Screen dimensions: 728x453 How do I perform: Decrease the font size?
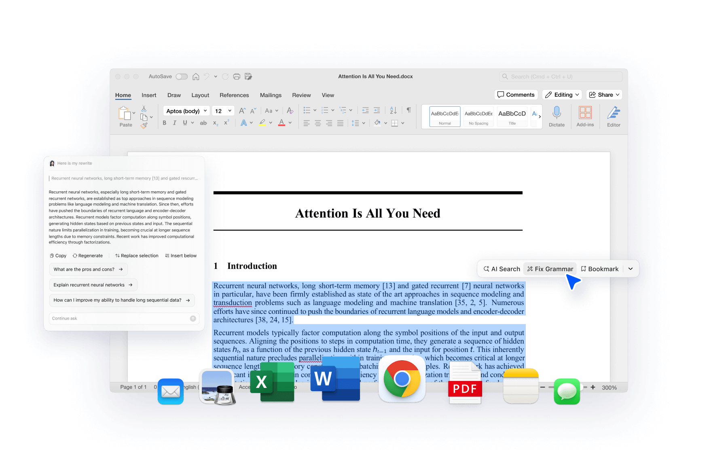pos(253,111)
